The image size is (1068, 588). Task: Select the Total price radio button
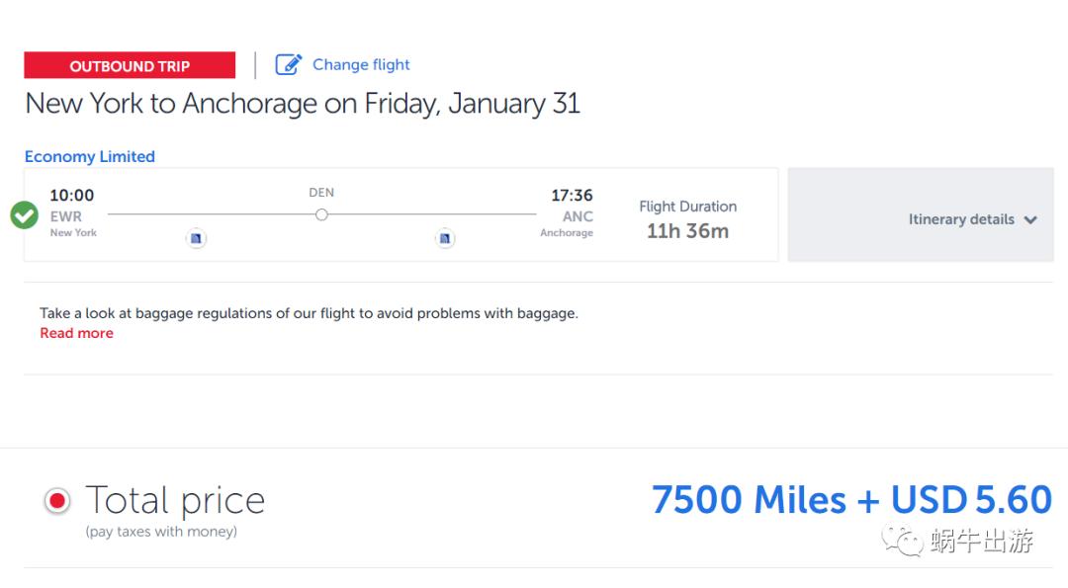57,501
